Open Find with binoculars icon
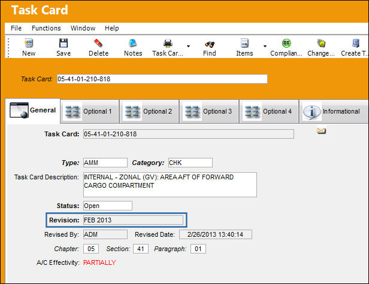 [209, 44]
